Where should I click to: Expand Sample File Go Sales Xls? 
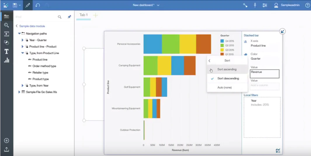point(19,92)
